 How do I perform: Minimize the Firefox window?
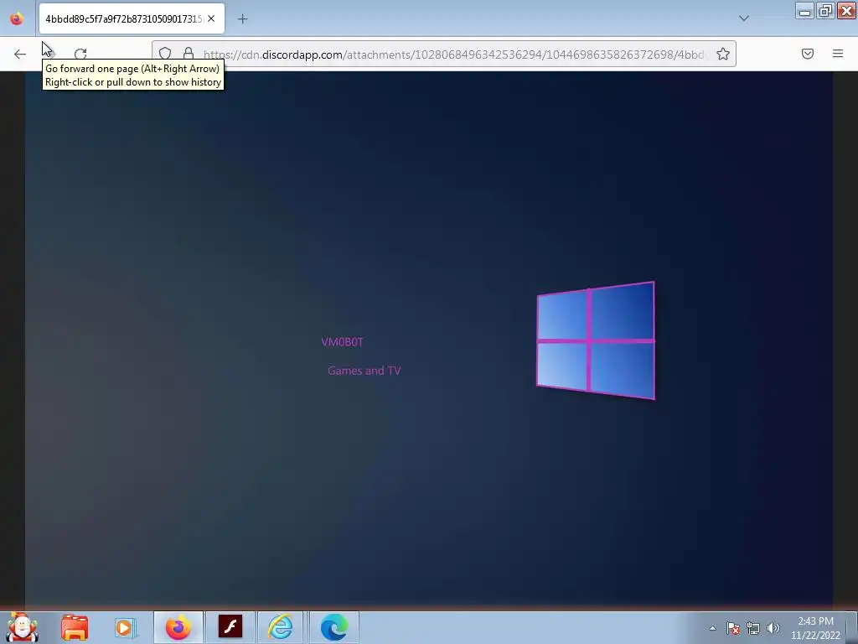pos(805,11)
